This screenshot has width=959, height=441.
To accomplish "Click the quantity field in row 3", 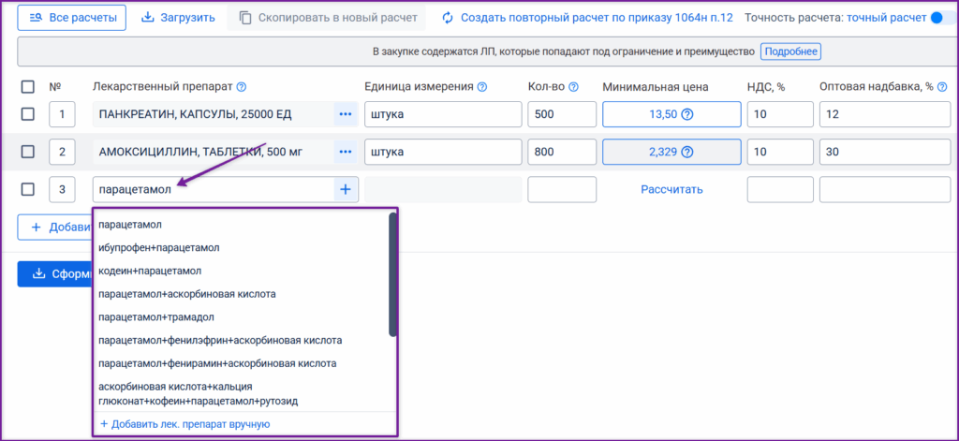I will 562,190.
